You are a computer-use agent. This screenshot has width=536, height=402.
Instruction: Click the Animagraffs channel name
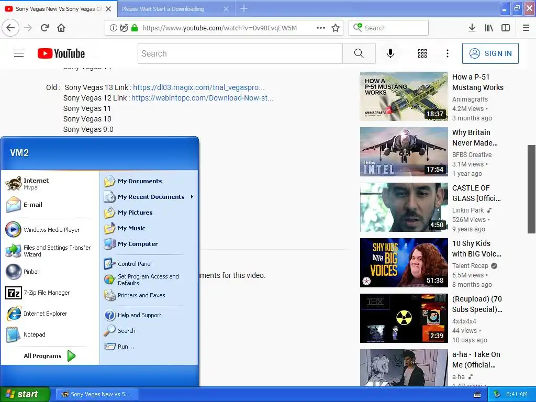coord(470,99)
